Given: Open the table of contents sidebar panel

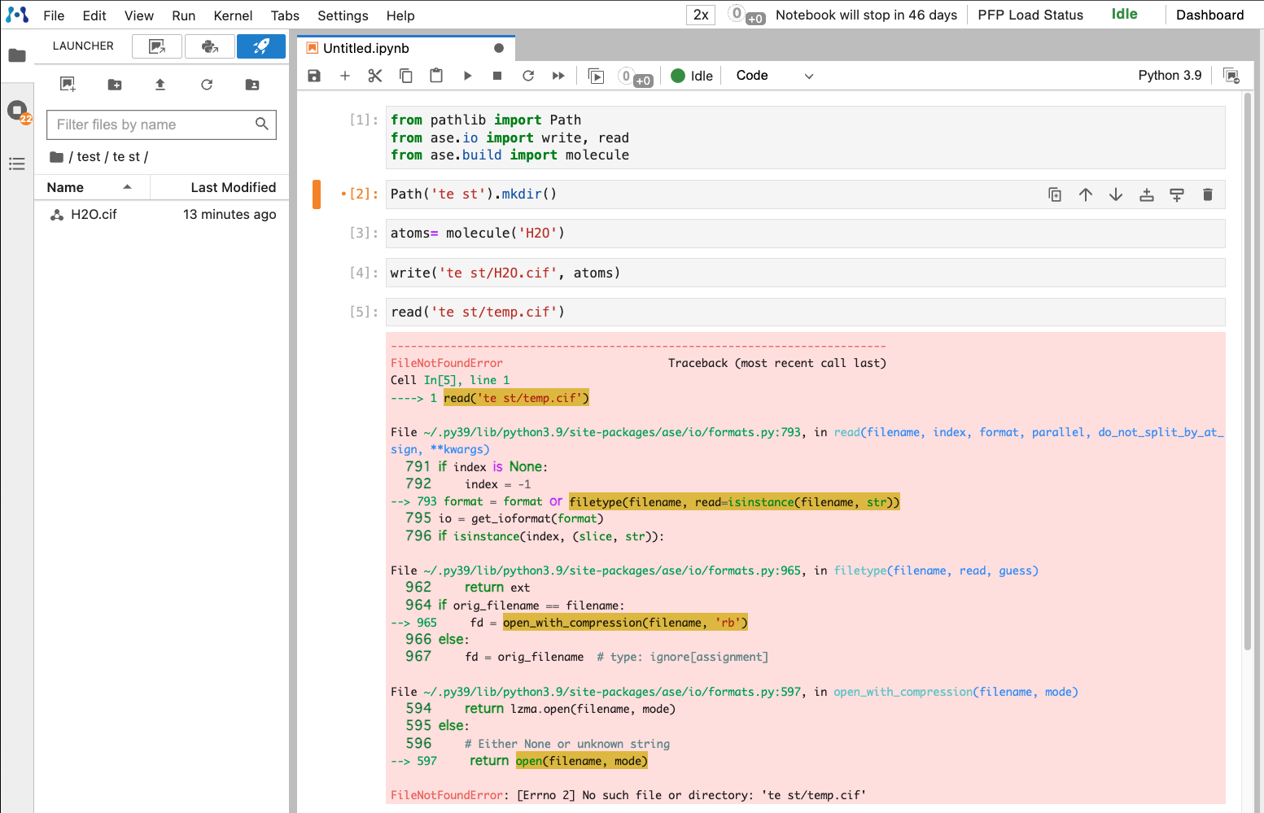Looking at the screenshot, I should [x=17, y=164].
